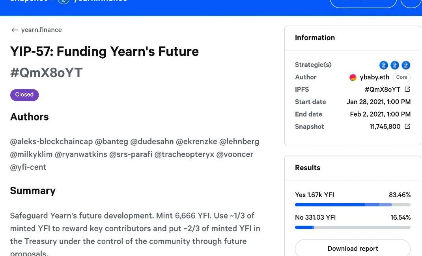Open the #QmX8oYT IPFS hash link

tap(382, 89)
